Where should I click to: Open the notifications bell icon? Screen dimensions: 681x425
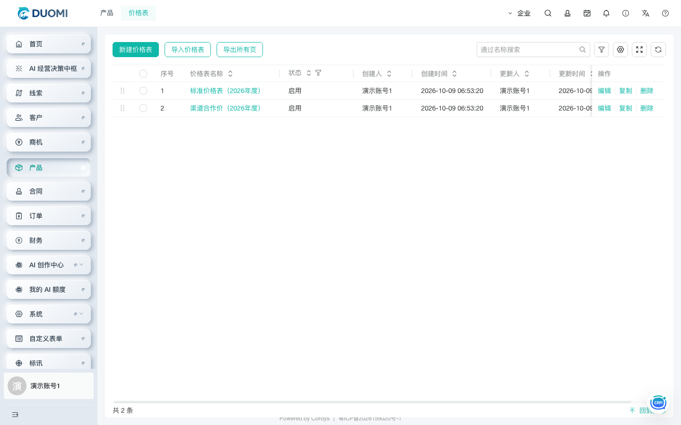(606, 13)
